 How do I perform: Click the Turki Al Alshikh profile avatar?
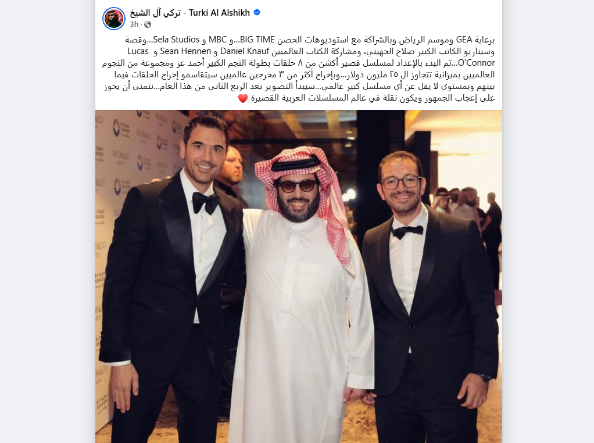(x=114, y=18)
